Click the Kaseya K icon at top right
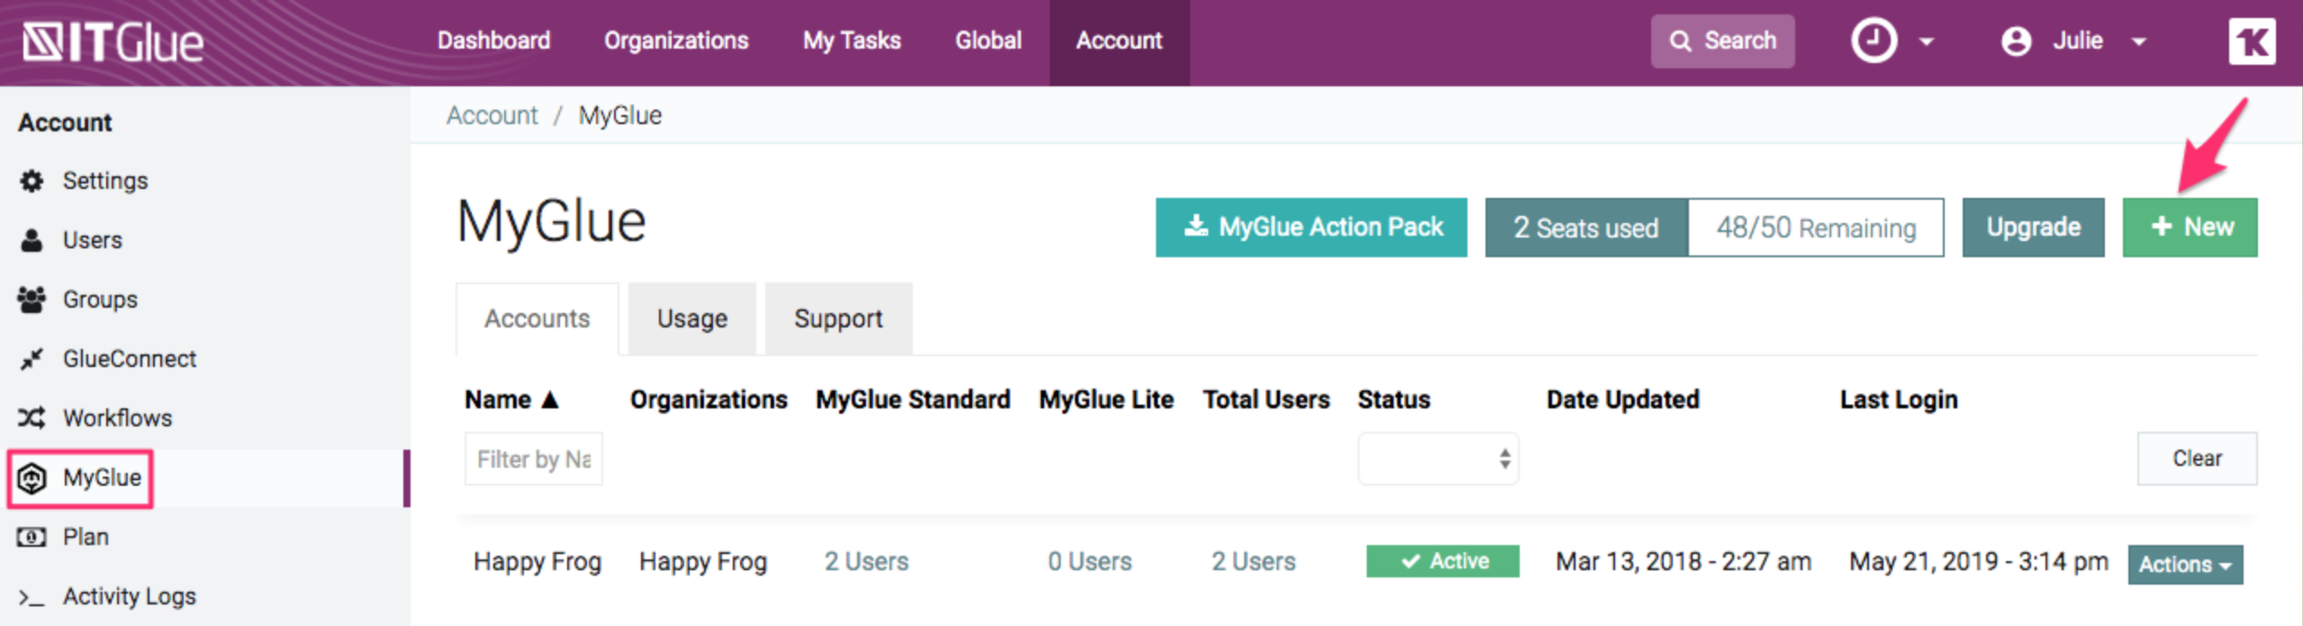2303x626 pixels. click(x=2252, y=41)
